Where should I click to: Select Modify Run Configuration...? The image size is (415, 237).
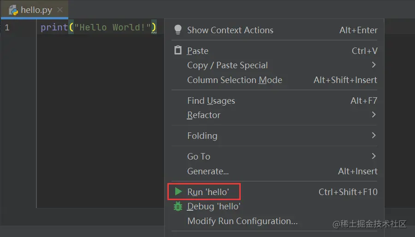242,221
